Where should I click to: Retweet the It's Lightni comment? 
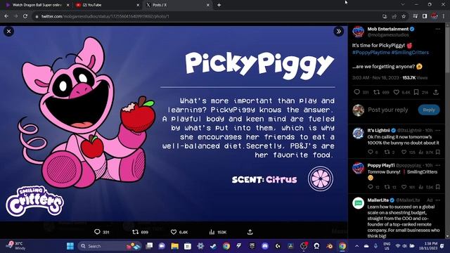387,152
